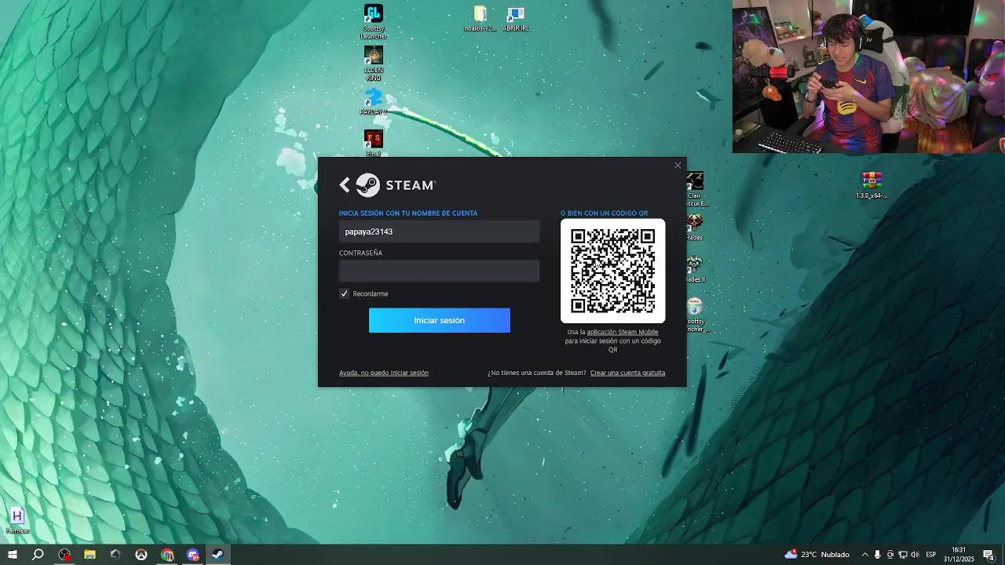Open Overwatch from the taskbar

click(141, 555)
